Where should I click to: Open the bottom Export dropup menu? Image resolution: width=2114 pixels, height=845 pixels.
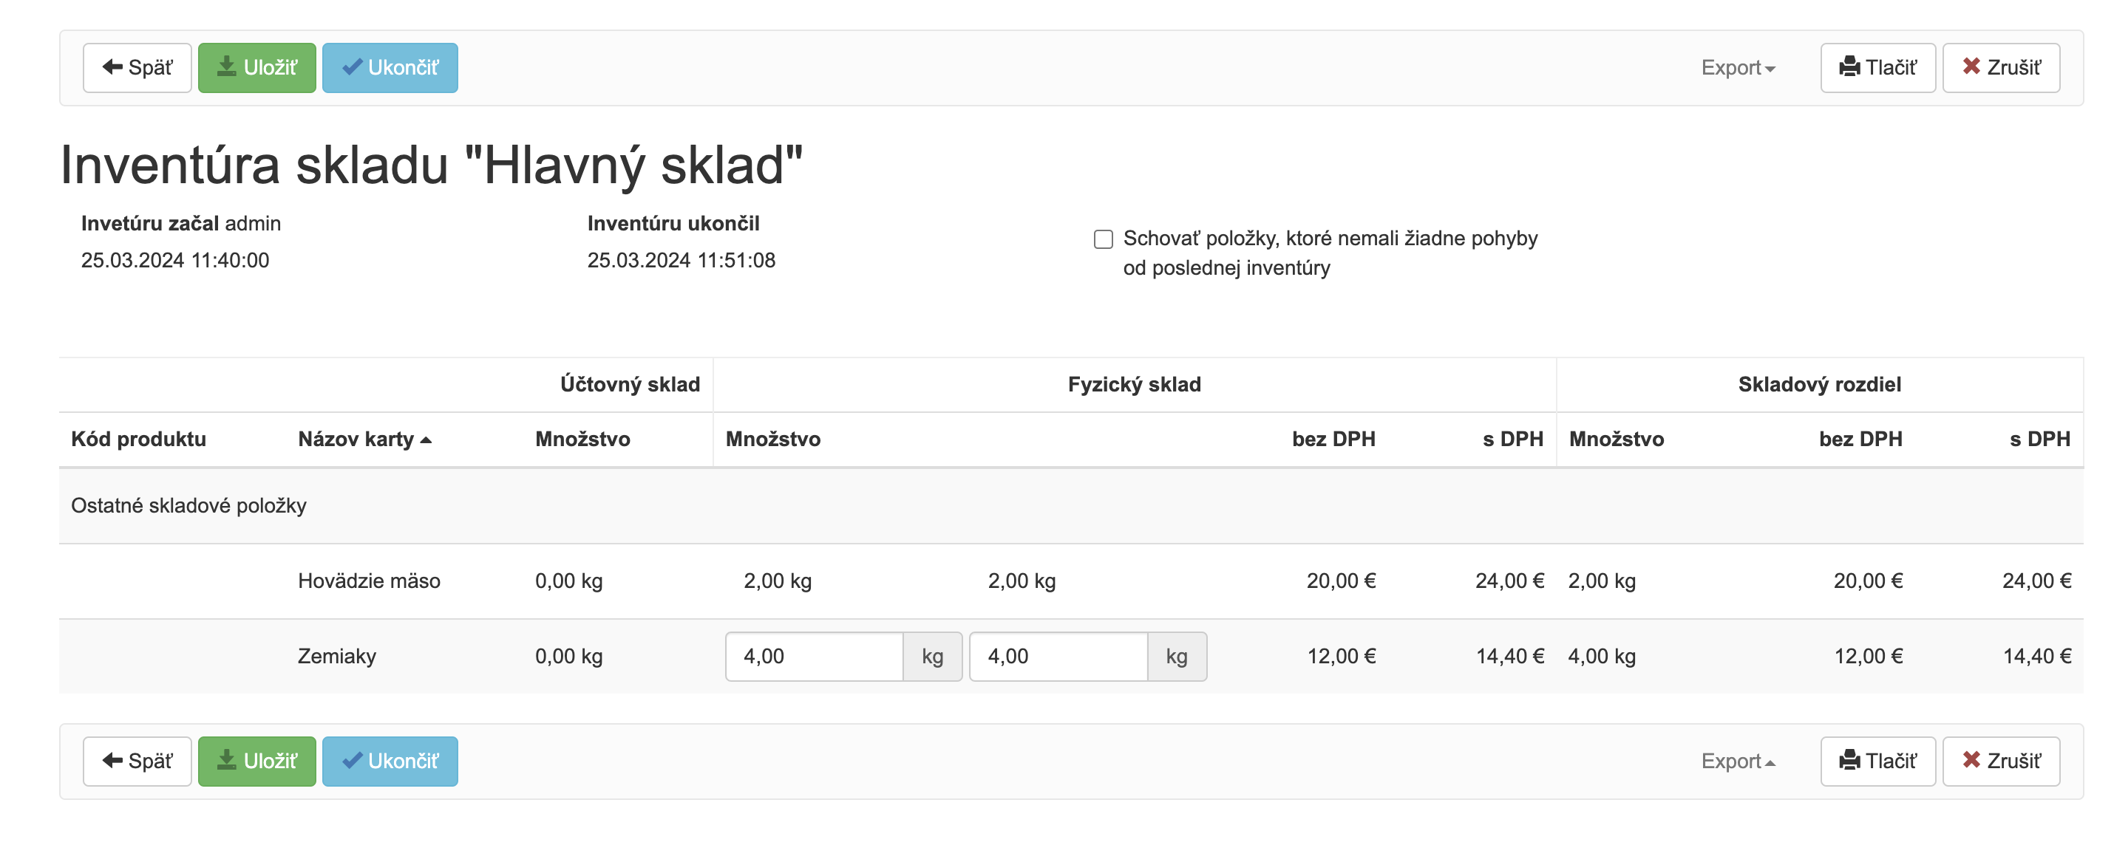(x=1737, y=762)
